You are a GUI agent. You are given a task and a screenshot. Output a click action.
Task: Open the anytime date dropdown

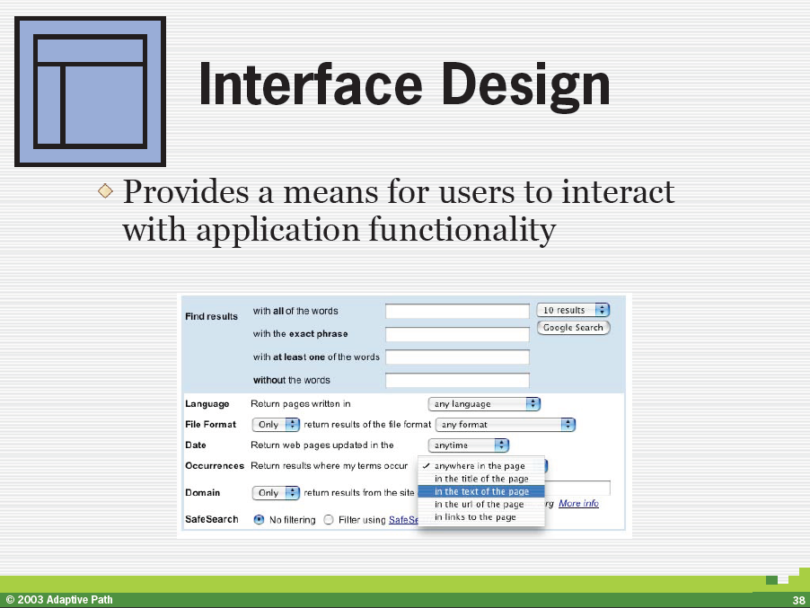tap(469, 445)
